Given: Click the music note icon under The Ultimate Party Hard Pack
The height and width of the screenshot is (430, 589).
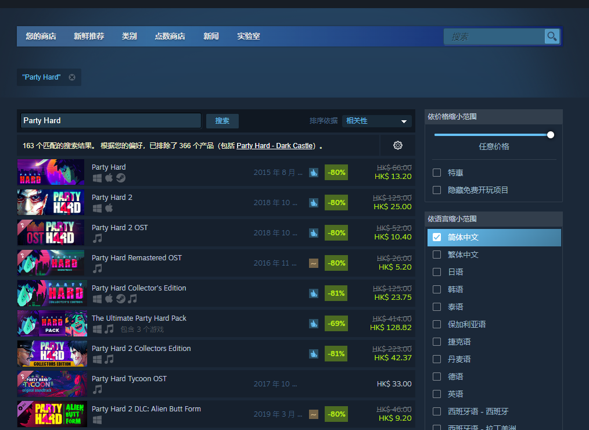Looking at the screenshot, I should pos(109,329).
